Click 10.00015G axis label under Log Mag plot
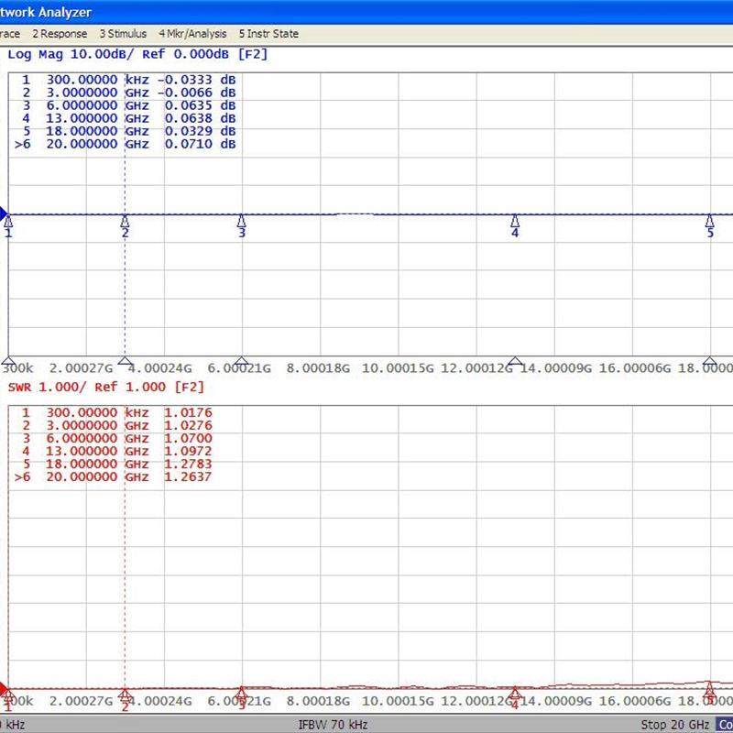The width and height of the screenshot is (733, 733). [398, 368]
